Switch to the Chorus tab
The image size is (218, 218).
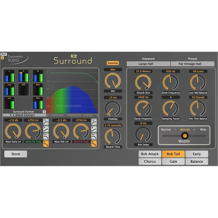click(150, 161)
